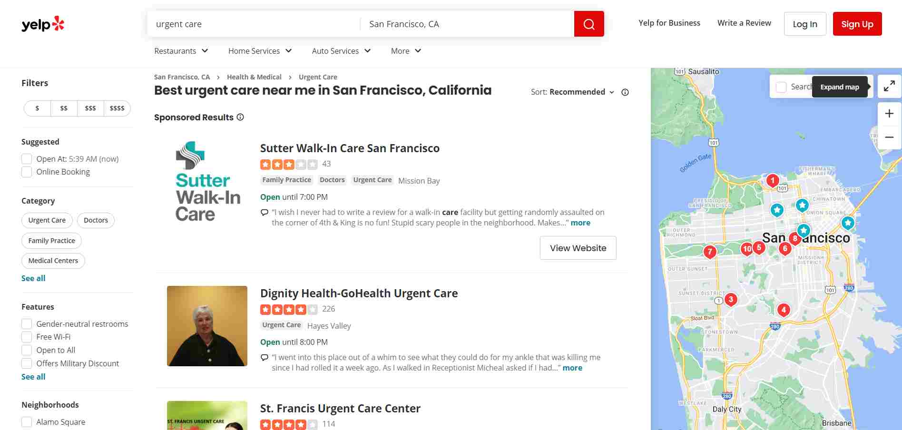
Task: Select Yelp for Business
Action: pos(669,23)
